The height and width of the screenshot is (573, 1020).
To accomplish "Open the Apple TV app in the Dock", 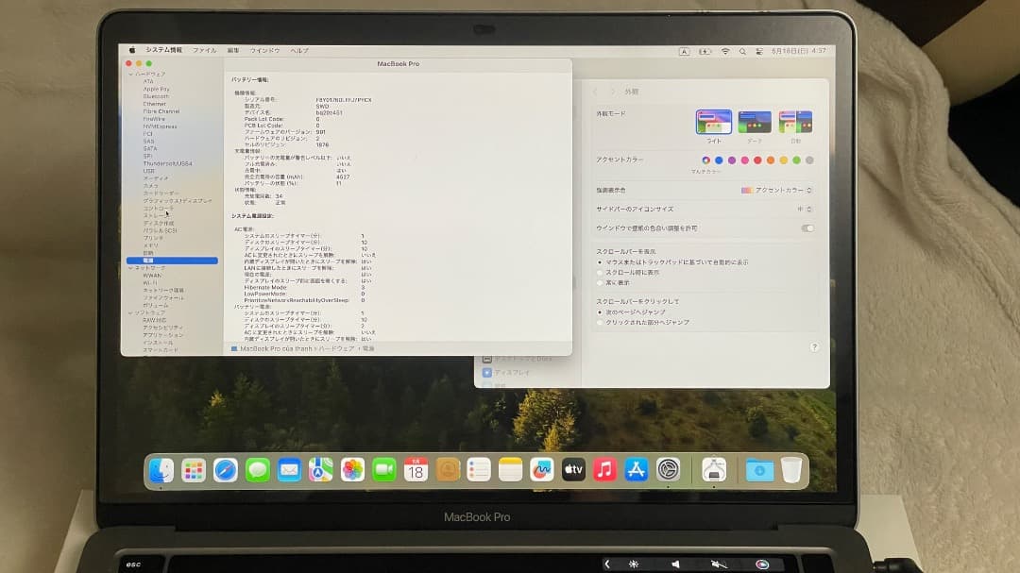I will 572,469.
